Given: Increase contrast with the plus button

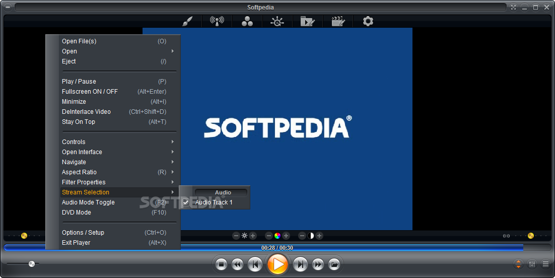Looking at the screenshot, I should tap(319, 236).
